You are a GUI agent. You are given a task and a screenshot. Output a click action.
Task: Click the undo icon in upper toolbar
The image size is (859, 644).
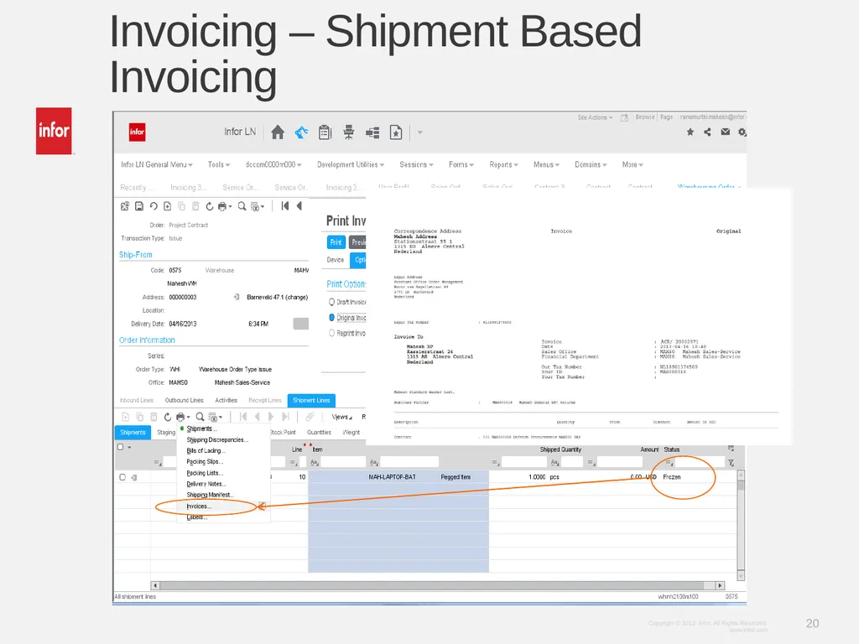154,206
